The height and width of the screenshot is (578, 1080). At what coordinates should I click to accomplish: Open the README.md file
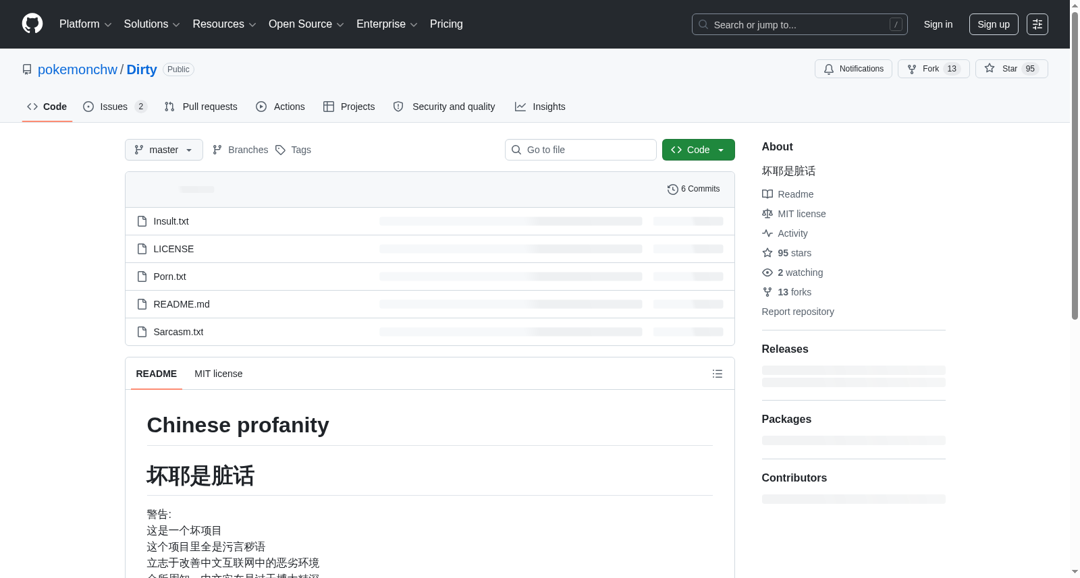[182, 304]
